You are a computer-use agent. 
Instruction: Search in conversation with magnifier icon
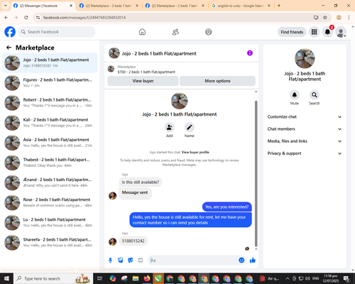(x=315, y=95)
